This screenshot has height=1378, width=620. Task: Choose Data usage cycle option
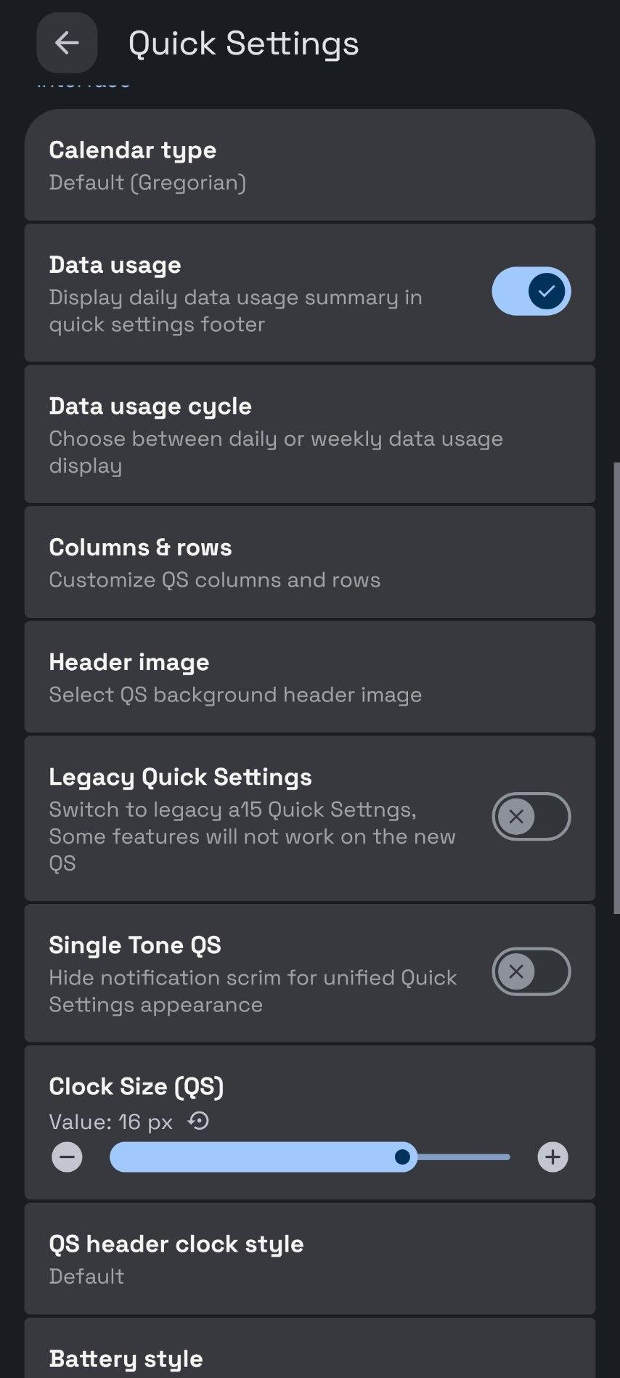(x=310, y=434)
